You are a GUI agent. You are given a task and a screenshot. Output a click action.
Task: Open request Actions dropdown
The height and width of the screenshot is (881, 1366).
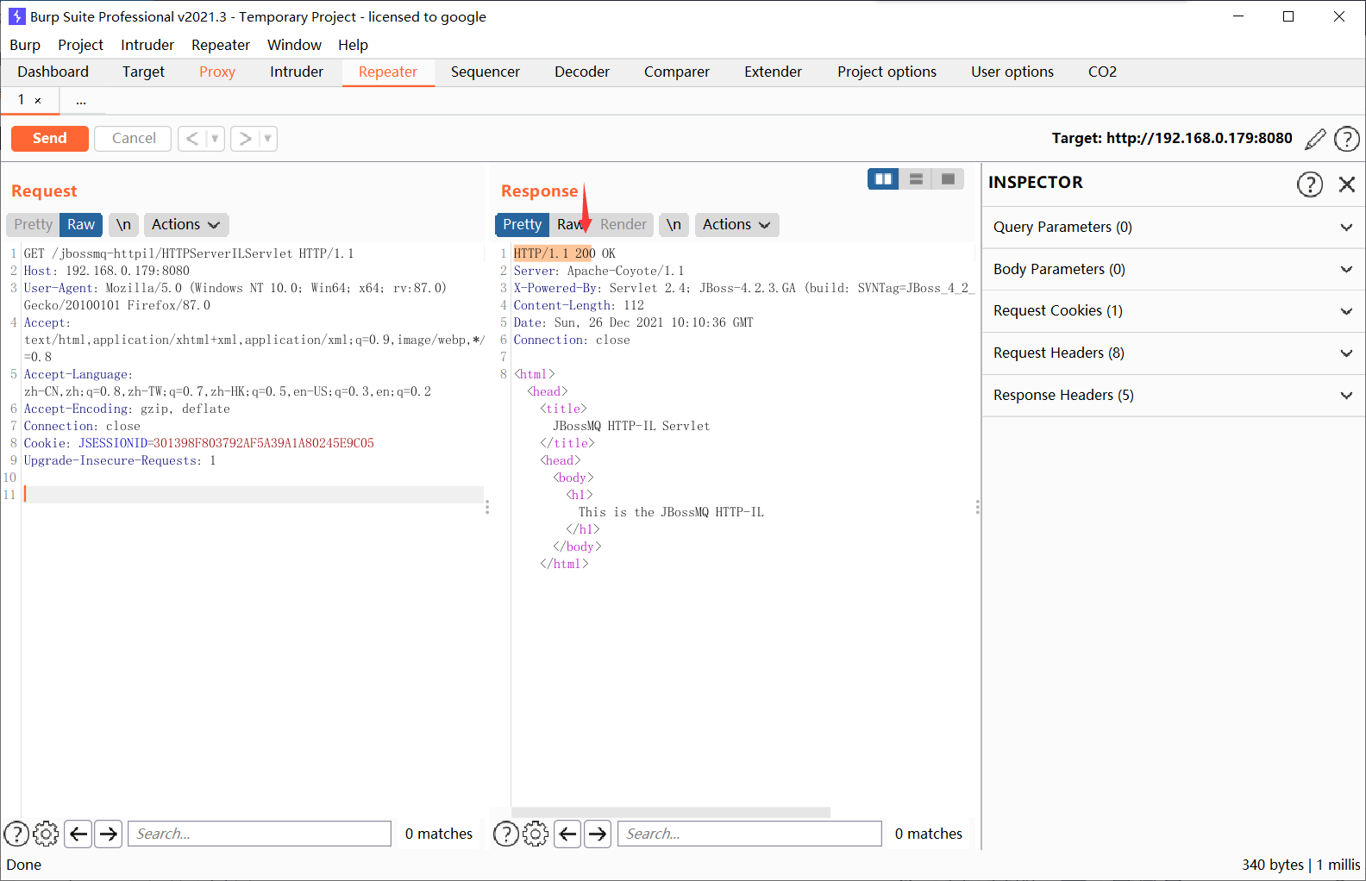[185, 224]
